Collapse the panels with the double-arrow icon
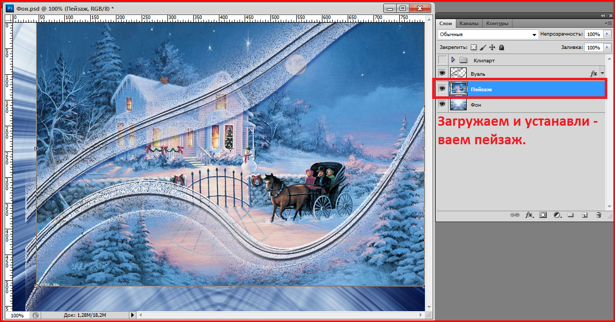Viewport: 615px width, 322px height. coord(603,15)
